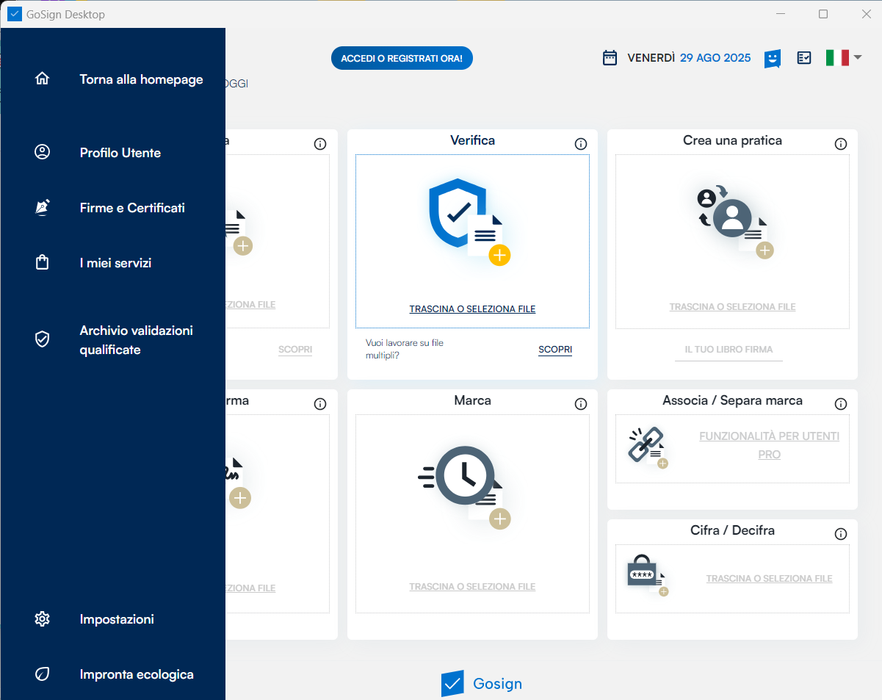Open Profilo Utente from the side menu

pos(120,153)
